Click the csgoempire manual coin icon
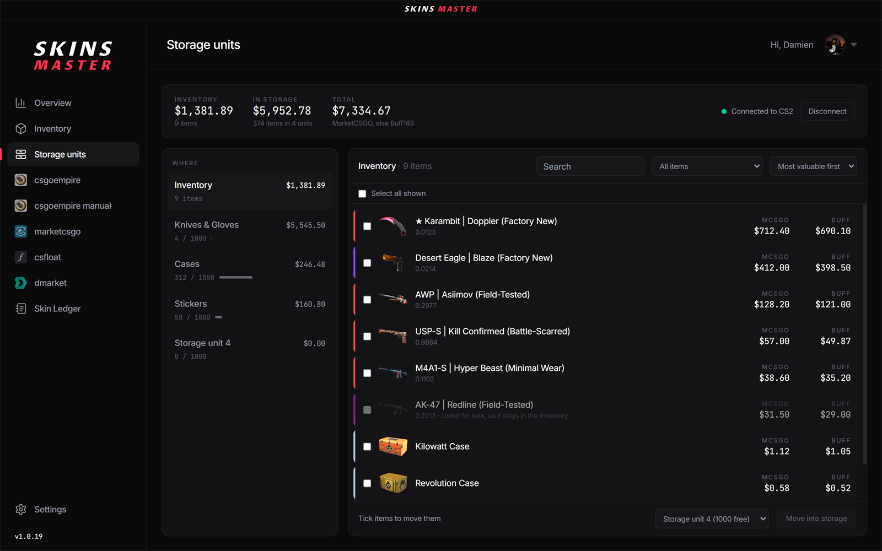Screen dimensions: 882x551 click(x=21, y=206)
